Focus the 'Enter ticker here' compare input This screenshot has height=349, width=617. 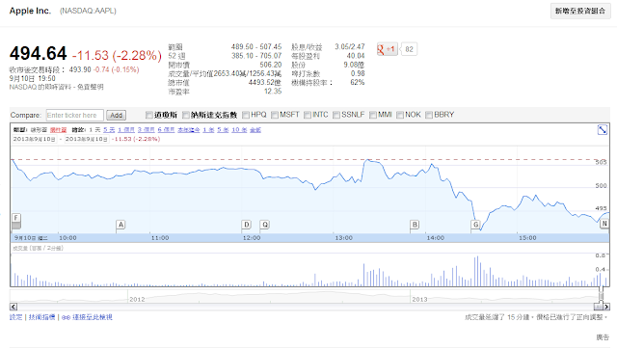click(75, 116)
